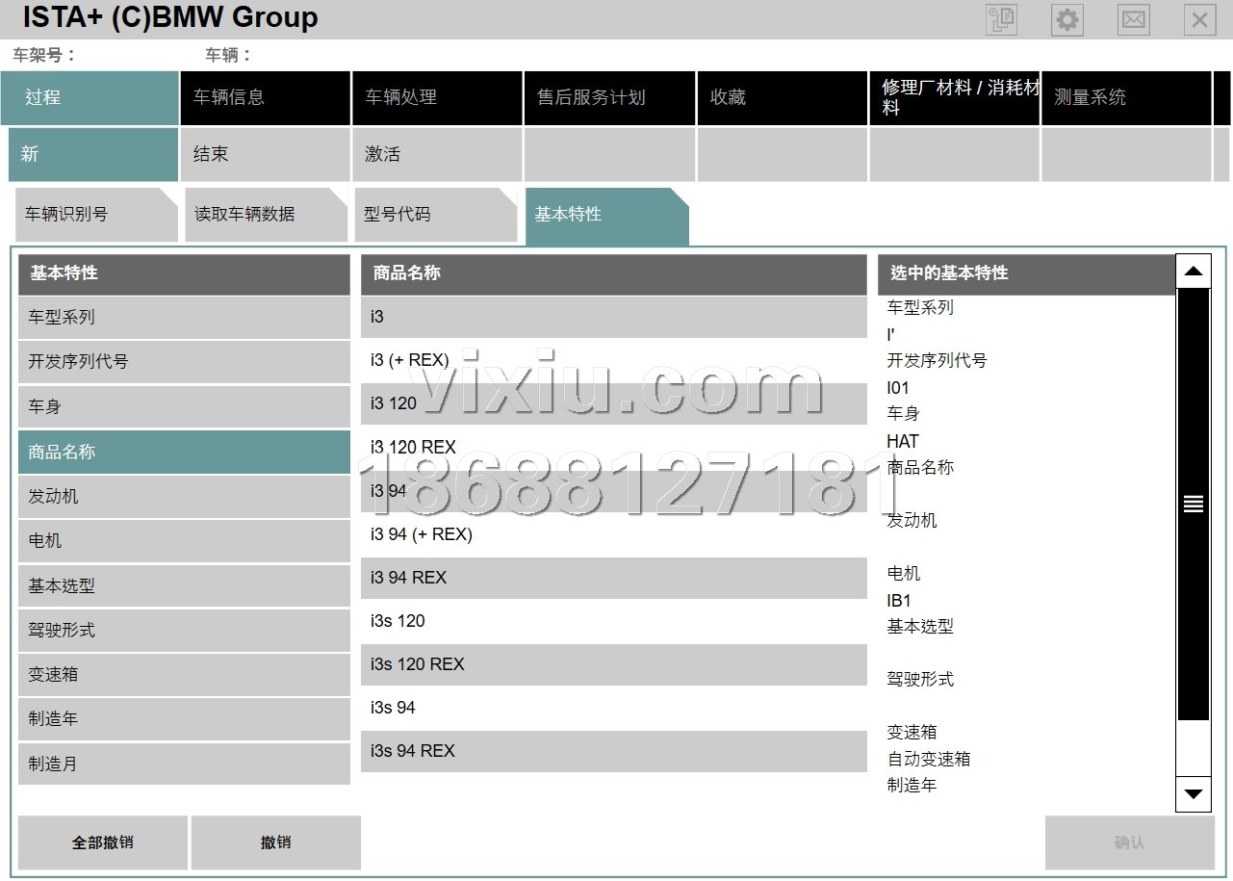Choose the i3s 94 REX product name
1233x881 pixels.
click(x=613, y=751)
